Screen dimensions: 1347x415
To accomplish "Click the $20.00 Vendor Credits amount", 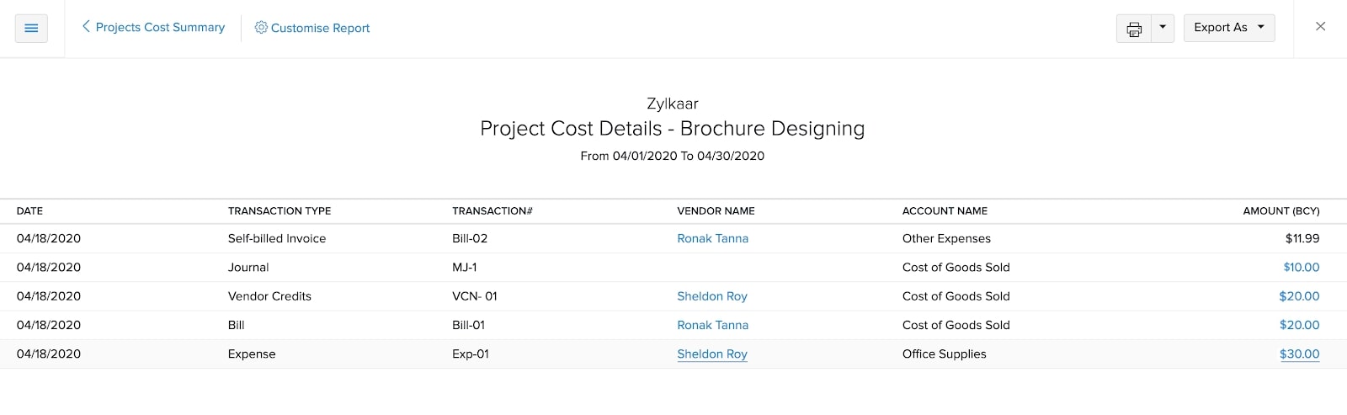I will pyautogui.click(x=1299, y=296).
